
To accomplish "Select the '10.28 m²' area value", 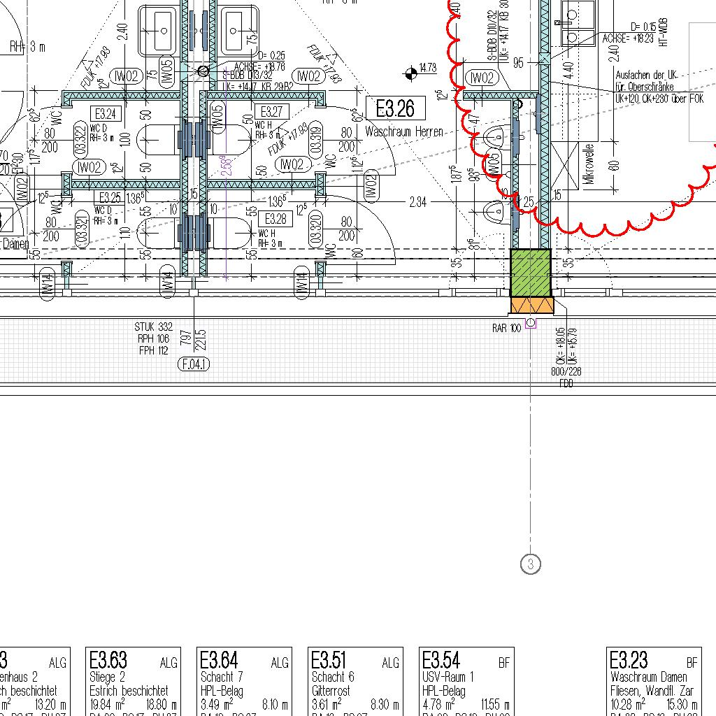I will click(628, 704).
